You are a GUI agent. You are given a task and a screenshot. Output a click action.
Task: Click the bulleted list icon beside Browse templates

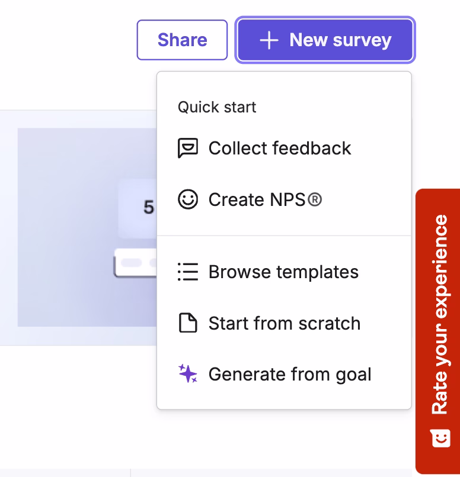click(x=187, y=272)
